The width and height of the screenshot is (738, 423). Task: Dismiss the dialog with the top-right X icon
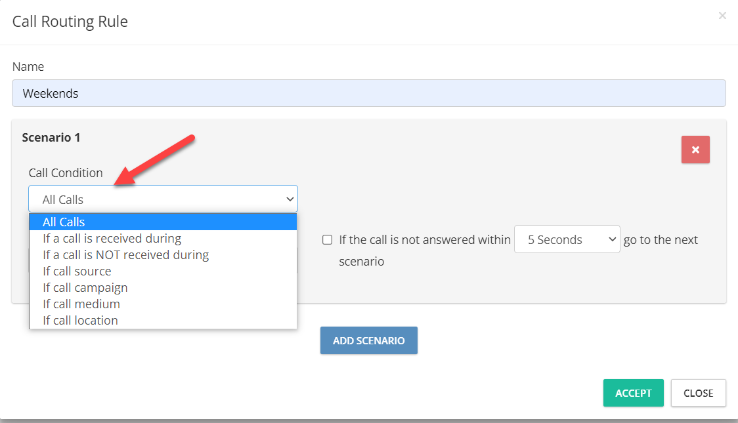click(722, 16)
